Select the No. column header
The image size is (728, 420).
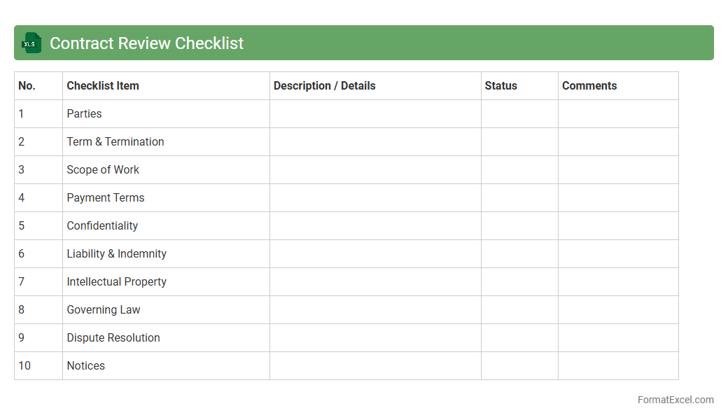coord(27,86)
